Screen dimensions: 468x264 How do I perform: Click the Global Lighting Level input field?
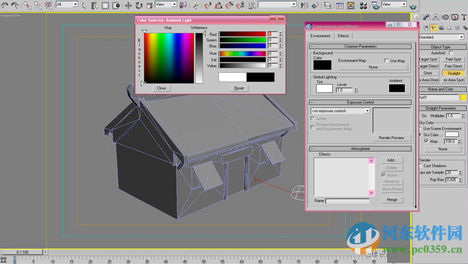(x=344, y=90)
